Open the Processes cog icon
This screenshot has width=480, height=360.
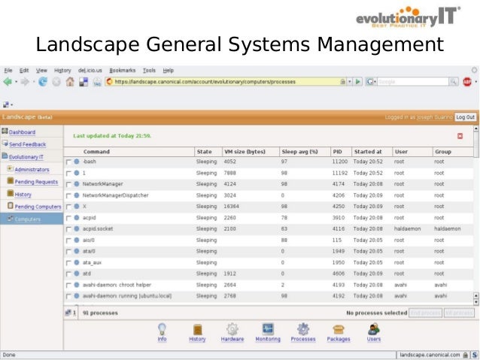(303, 329)
